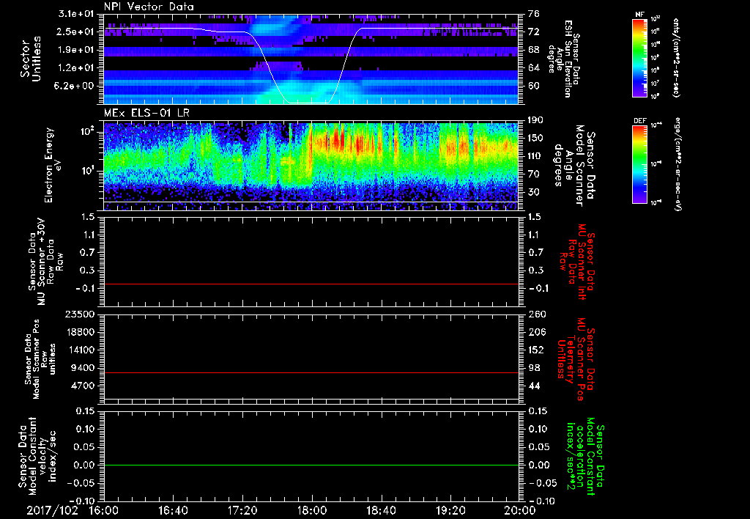Click the "cnts/(cm**2-sr-sec)" units label
The width and height of the screenshot is (750, 519).
tap(676, 58)
